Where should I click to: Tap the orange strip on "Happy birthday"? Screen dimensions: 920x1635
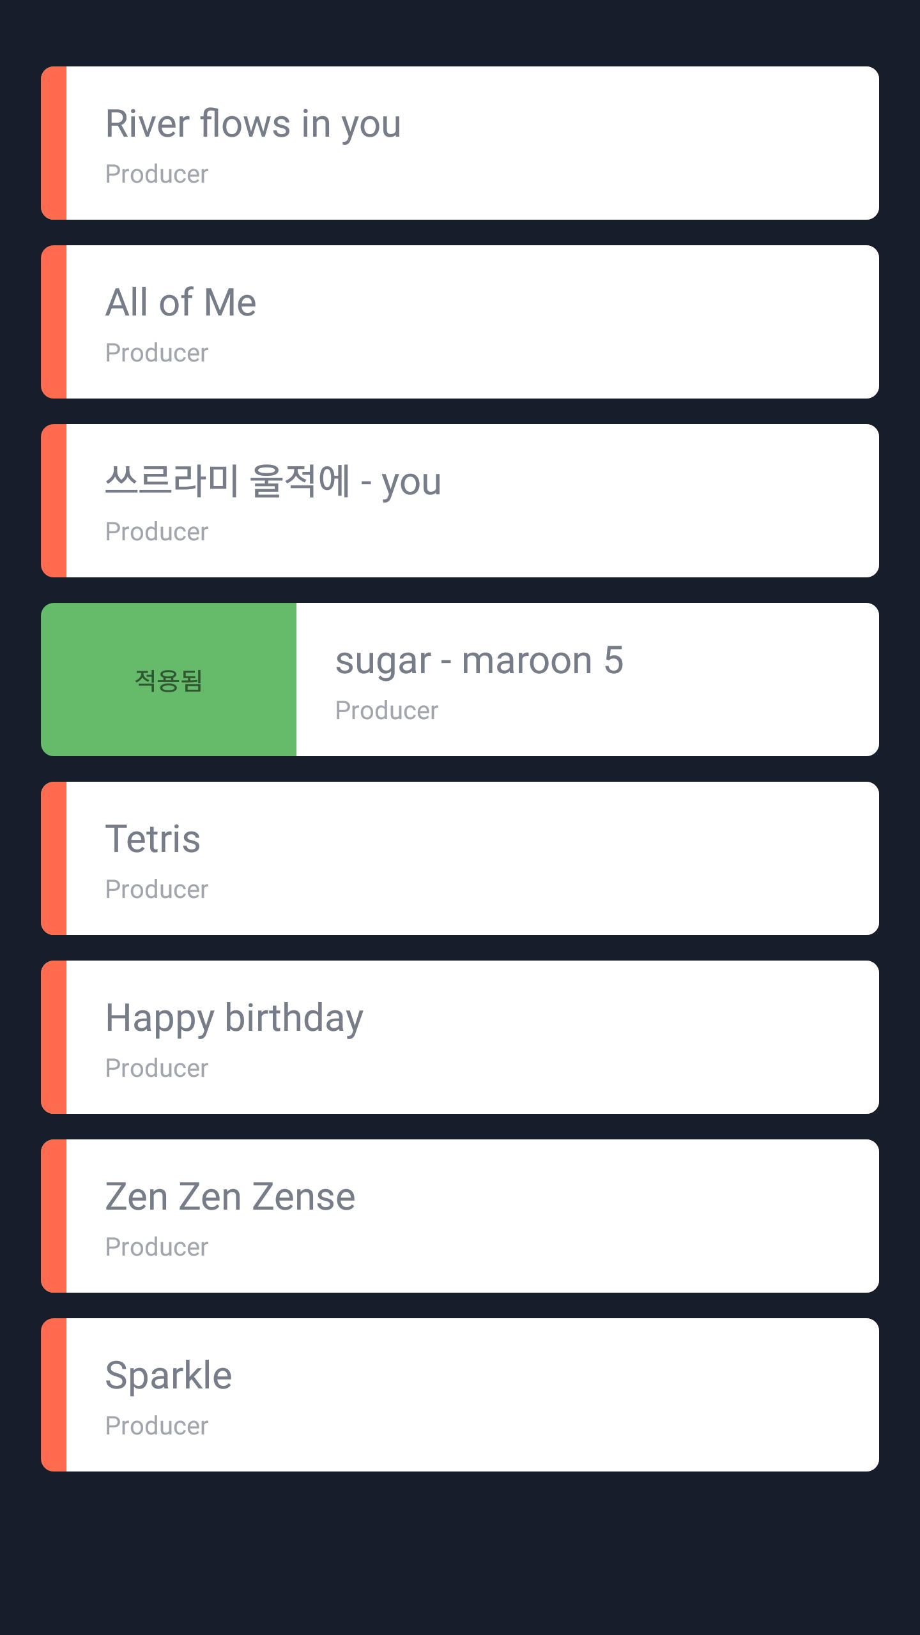54,1037
